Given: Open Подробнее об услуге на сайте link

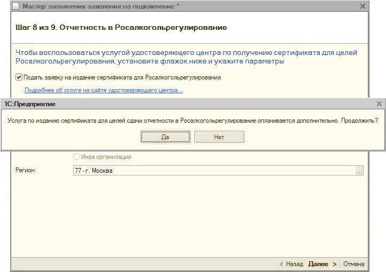Looking at the screenshot, I should (104, 90).
